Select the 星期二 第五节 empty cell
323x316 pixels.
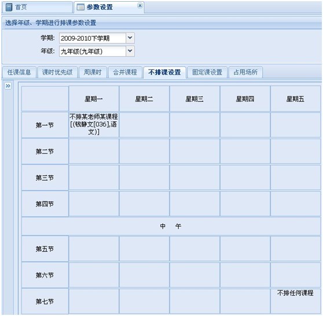[144, 249]
